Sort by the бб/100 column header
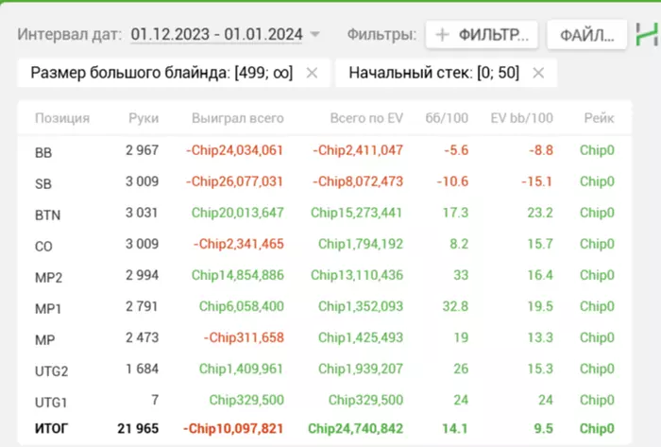This screenshot has height=447, width=661. (448, 118)
